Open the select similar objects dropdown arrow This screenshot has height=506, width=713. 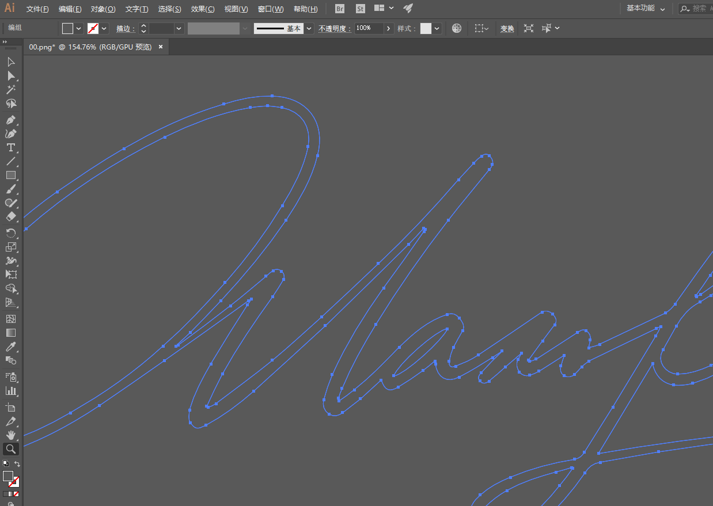pyautogui.click(x=557, y=28)
